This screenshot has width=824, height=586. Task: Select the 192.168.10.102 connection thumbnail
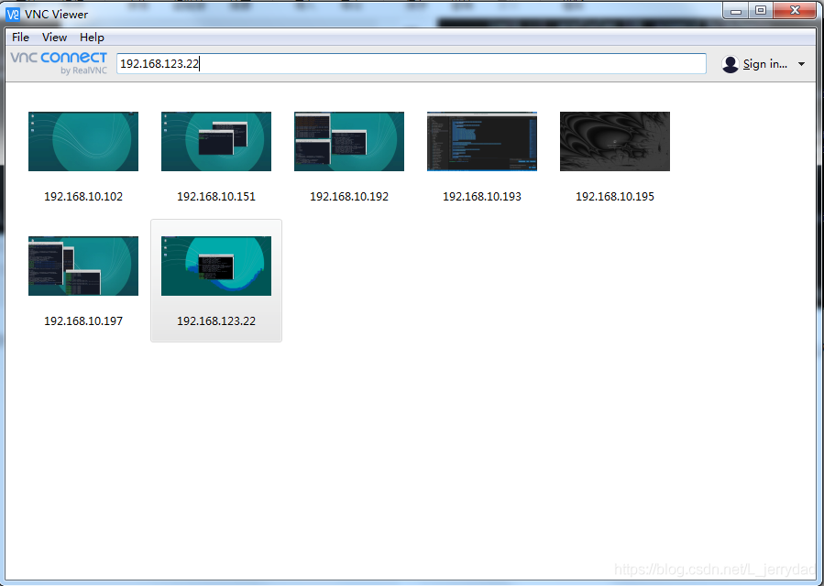(83, 141)
